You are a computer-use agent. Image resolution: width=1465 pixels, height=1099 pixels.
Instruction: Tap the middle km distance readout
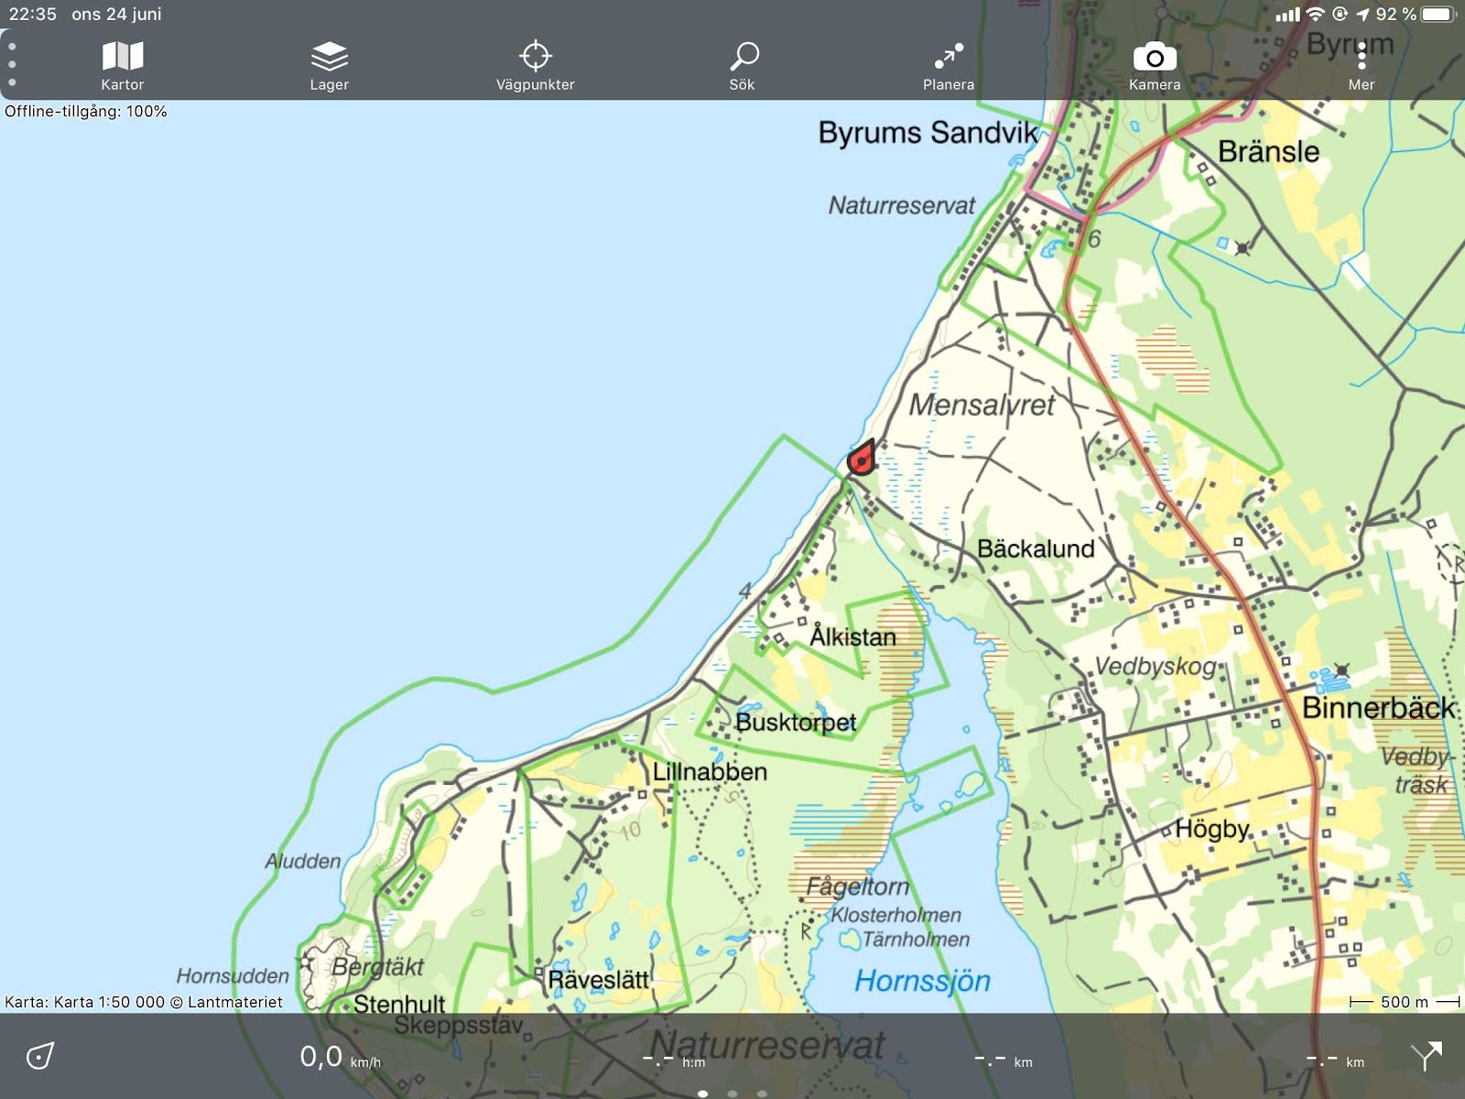pos(1004,1061)
